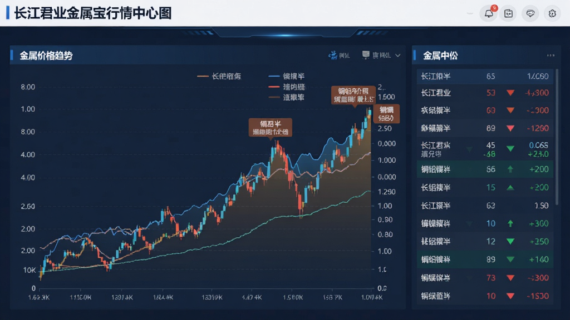Click the right panel vertical scrollbar
This screenshot has height=320, width=570.
557,137
